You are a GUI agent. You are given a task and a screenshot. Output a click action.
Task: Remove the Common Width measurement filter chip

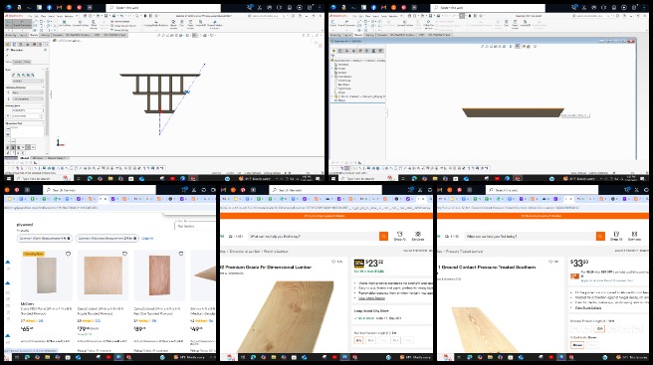(x=69, y=238)
